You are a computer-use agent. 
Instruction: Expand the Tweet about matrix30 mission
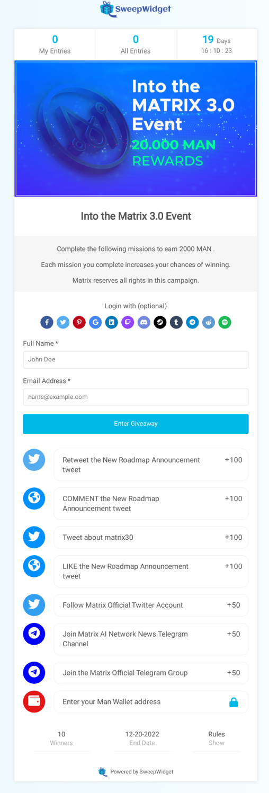click(x=151, y=537)
